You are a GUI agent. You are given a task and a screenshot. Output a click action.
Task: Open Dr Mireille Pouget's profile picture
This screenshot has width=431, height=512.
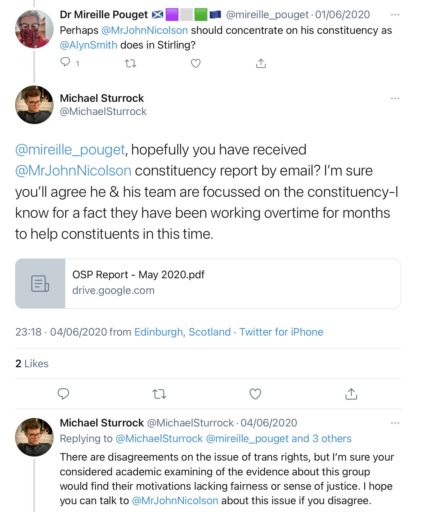tap(34, 29)
